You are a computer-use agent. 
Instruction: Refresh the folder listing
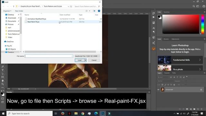[x=71, y=6]
